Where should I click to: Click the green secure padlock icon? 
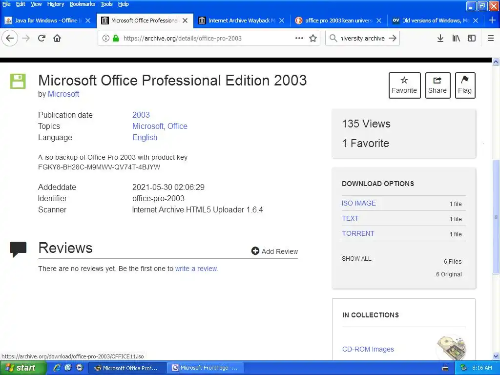(x=116, y=38)
